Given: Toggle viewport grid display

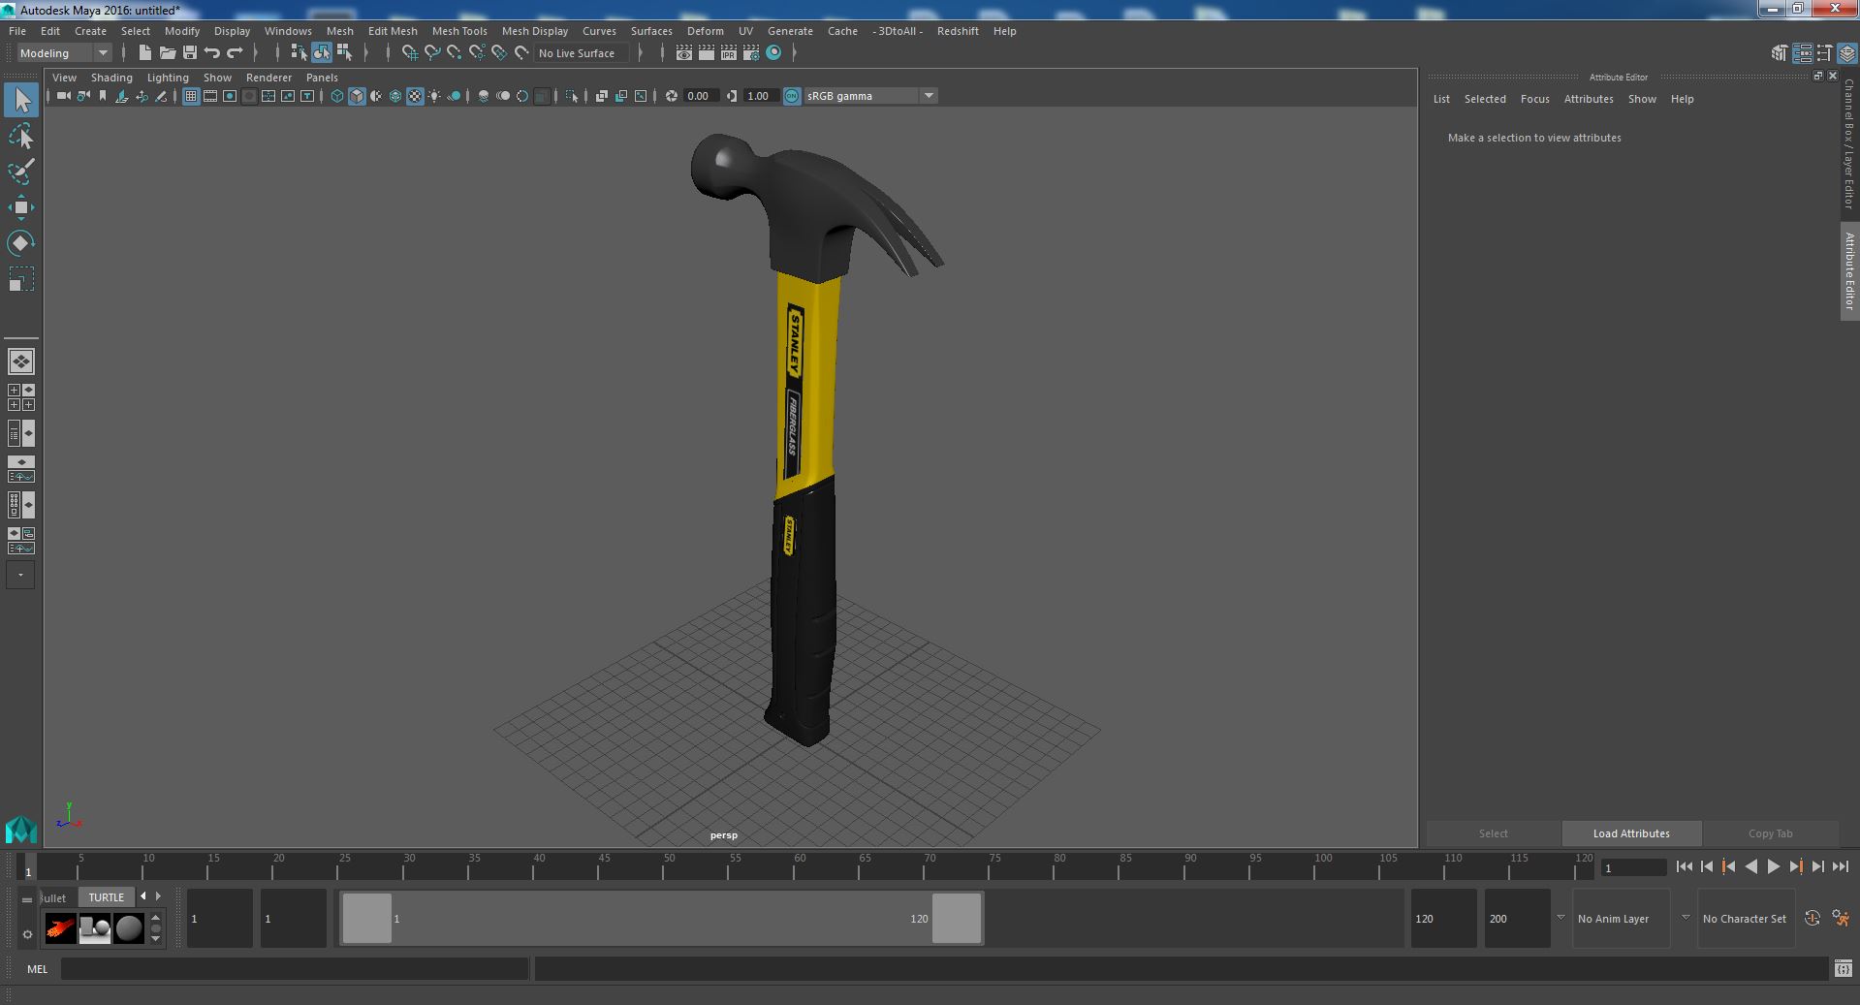Looking at the screenshot, I should tap(191, 96).
